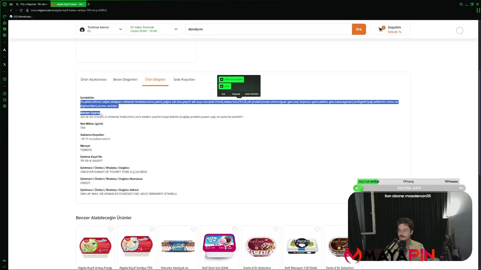Open Golf Maraşım %81 Sütlü product image
The width and height of the screenshot is (481, 270).
(x=302, y=246)
